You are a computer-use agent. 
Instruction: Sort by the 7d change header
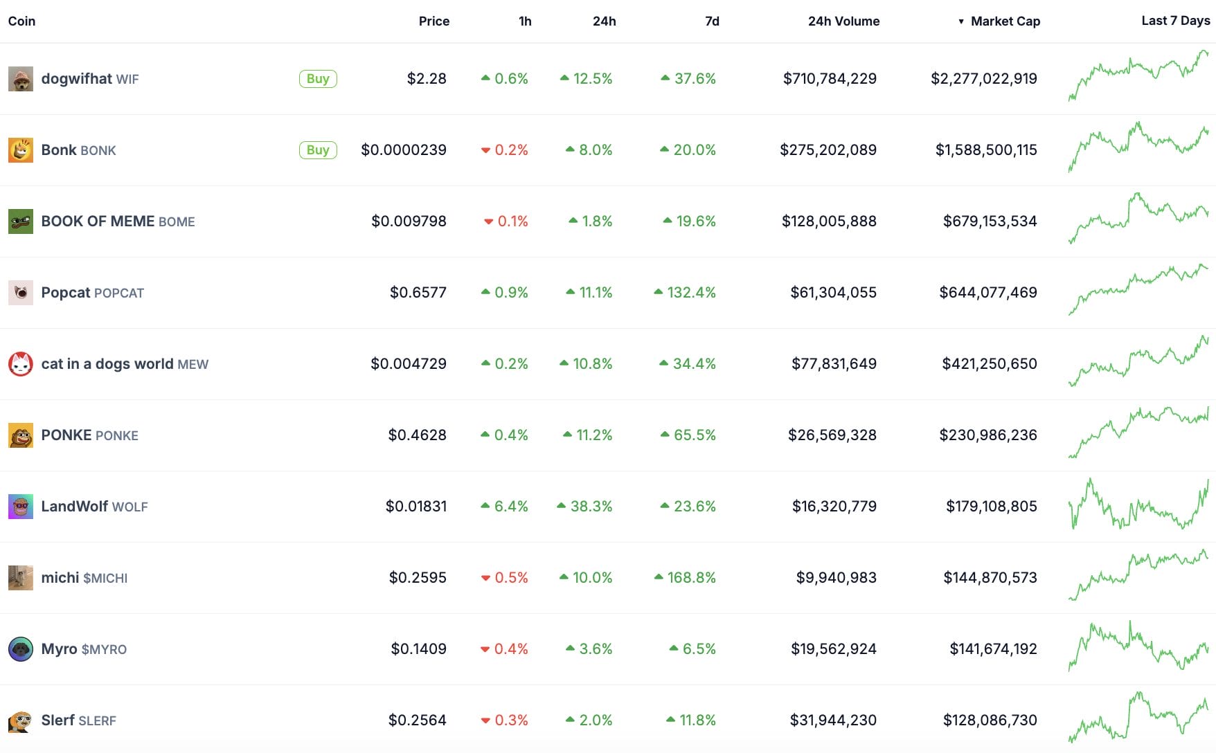coord(712,21)
